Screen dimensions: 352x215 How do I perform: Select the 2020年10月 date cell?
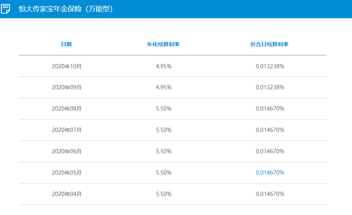(x=67, y=66)
